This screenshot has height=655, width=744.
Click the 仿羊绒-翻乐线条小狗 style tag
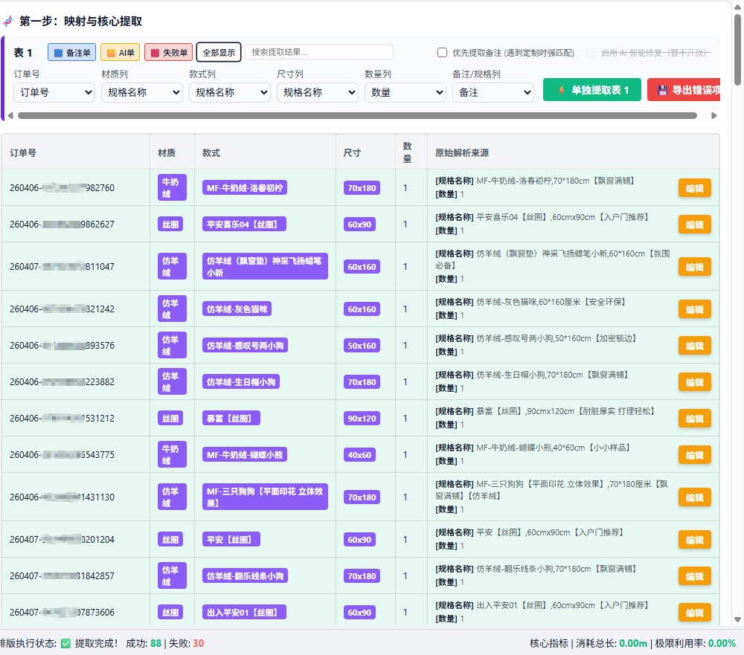tap(245, 576)
